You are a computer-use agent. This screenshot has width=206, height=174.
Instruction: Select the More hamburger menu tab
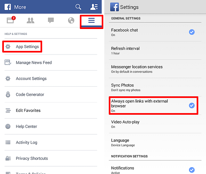click(91, 20)
